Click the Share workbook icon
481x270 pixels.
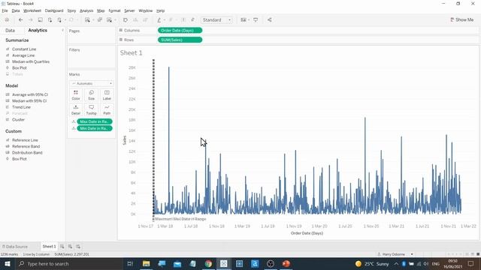tap(269, 20)
